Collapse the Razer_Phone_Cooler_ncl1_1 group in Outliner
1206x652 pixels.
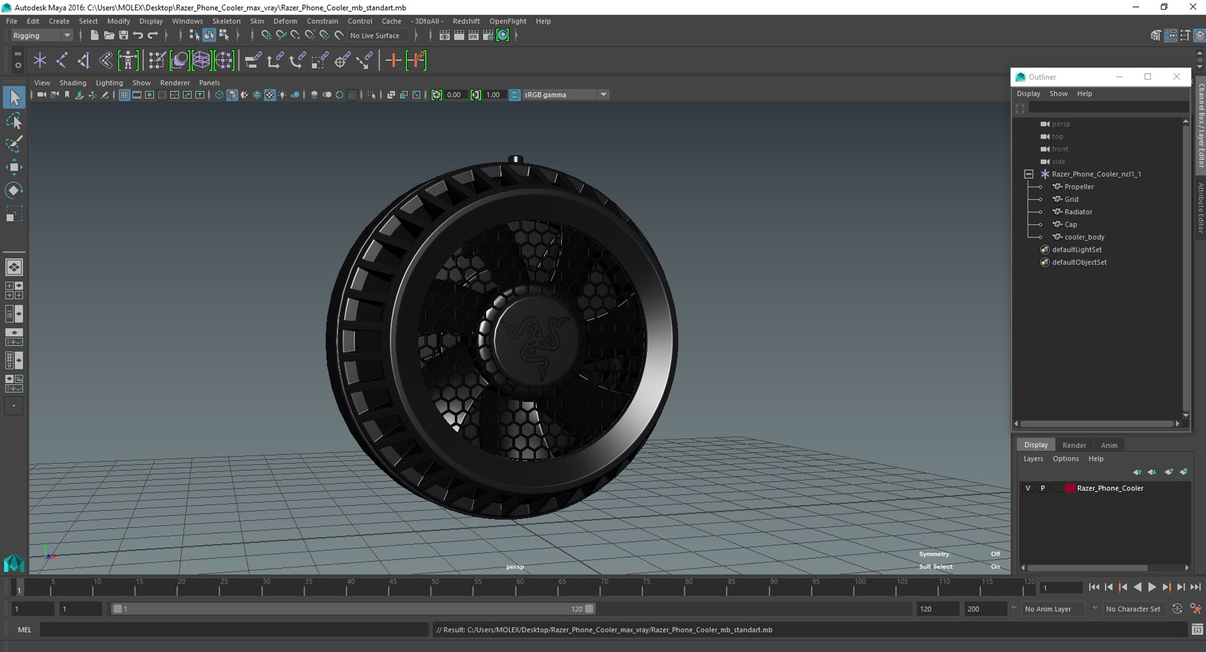[x=1028, y=174]
